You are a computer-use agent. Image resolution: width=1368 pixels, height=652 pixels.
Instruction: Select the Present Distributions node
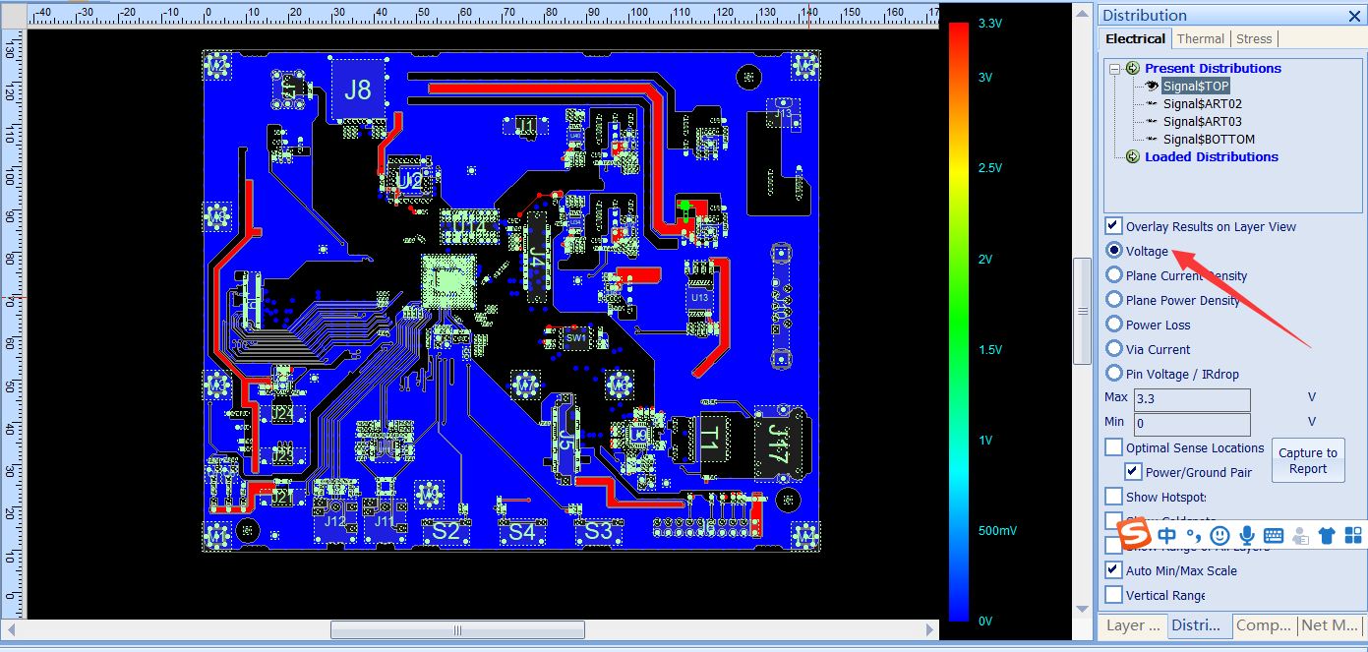1213,68
